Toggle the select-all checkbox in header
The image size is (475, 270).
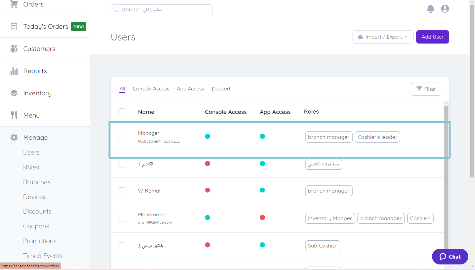tap(122, 112)
